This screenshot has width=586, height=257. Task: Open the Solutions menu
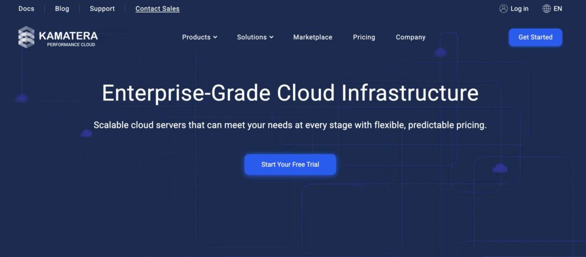click(252, 37)
